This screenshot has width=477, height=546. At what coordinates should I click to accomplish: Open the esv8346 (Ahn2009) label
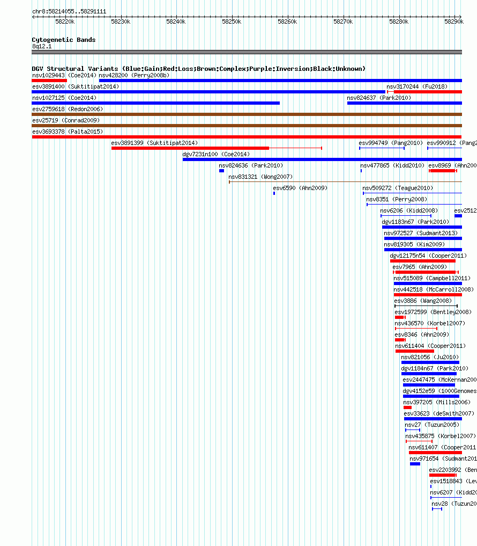(422, 334)
